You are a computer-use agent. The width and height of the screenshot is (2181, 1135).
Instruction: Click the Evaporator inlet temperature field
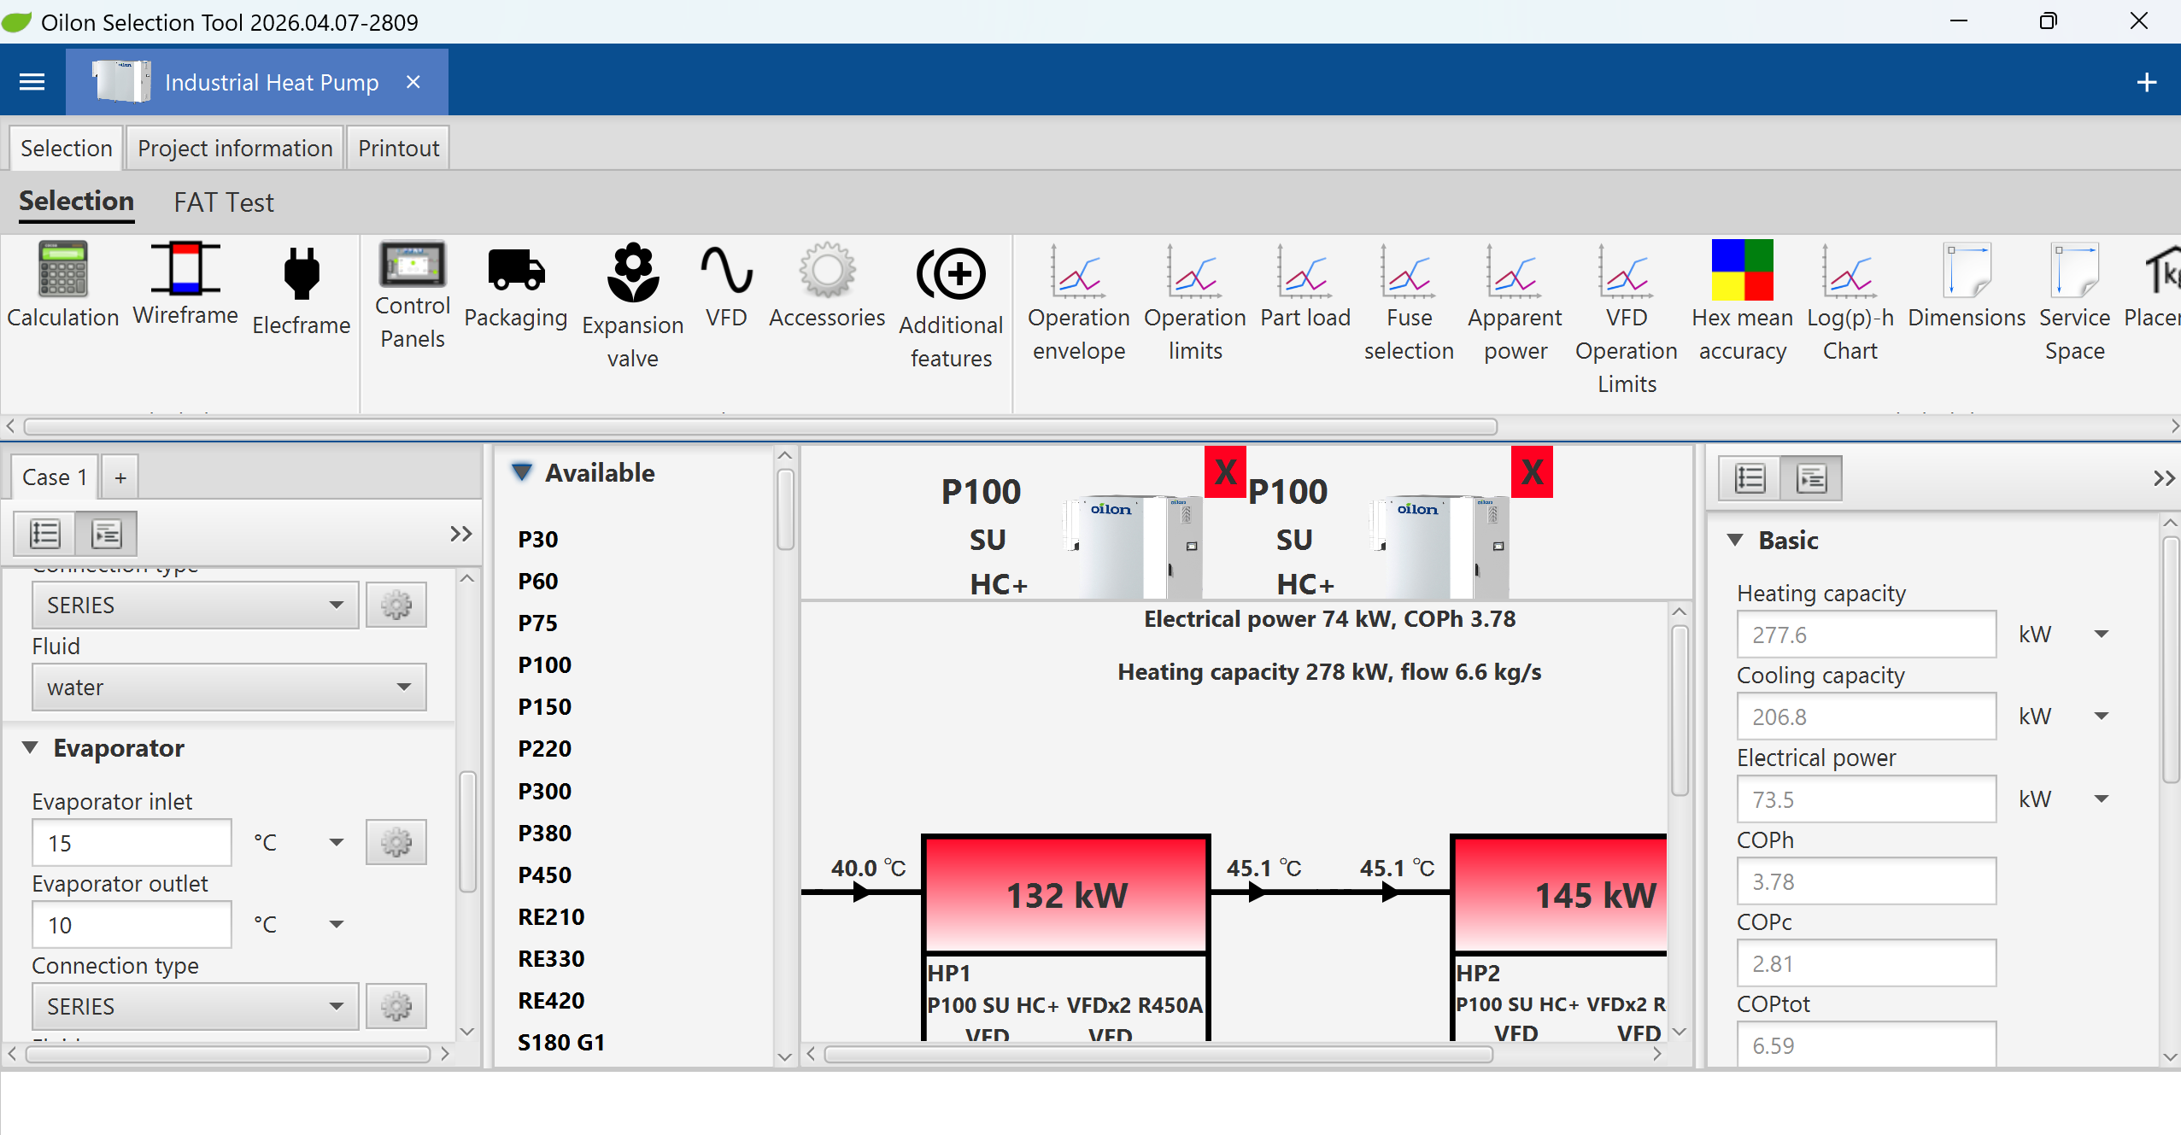click(132, 843)
